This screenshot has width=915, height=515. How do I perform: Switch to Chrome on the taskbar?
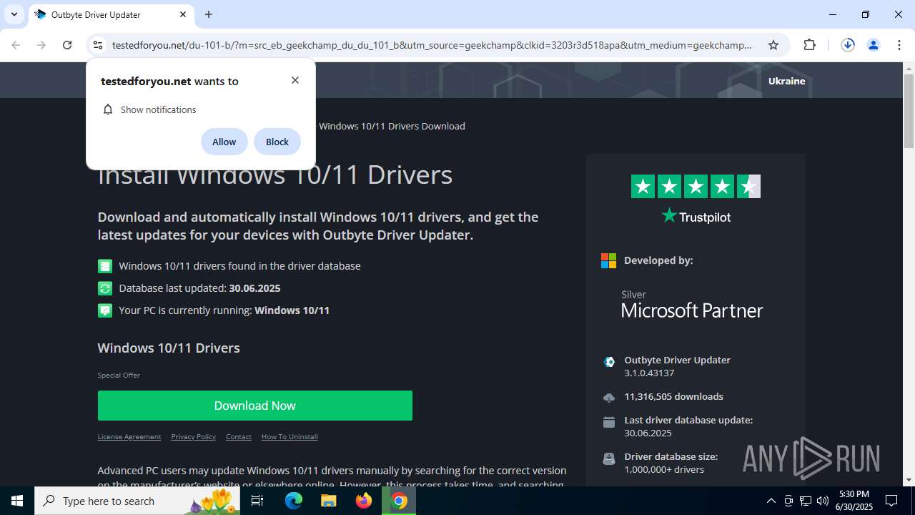pos(399,501)
